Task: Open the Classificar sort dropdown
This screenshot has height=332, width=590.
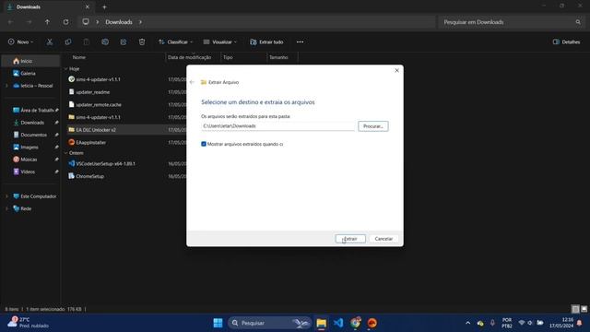Action: tap(175, 41)
